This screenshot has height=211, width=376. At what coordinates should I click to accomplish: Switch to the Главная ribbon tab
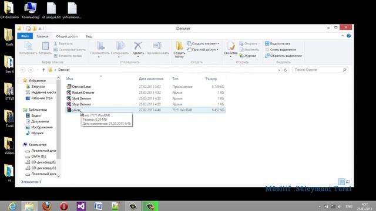(x=42, y=36)
